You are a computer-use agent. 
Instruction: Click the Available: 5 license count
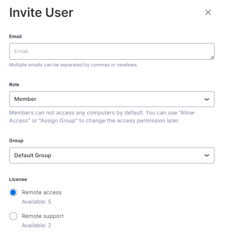pyautogui.click(x=37, y=202)
